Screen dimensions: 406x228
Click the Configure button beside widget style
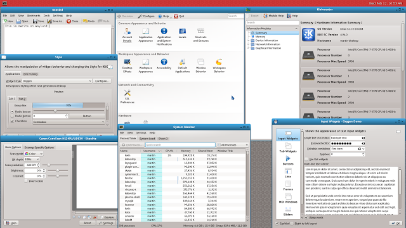pos(101,81)
